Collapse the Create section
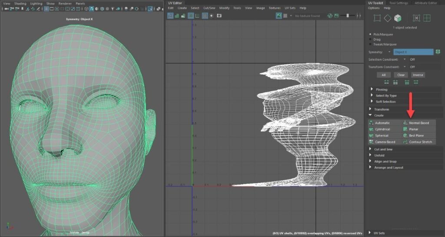Image resolution: width=445 pixels, height=237 pixels. click(x=370, y=115)
